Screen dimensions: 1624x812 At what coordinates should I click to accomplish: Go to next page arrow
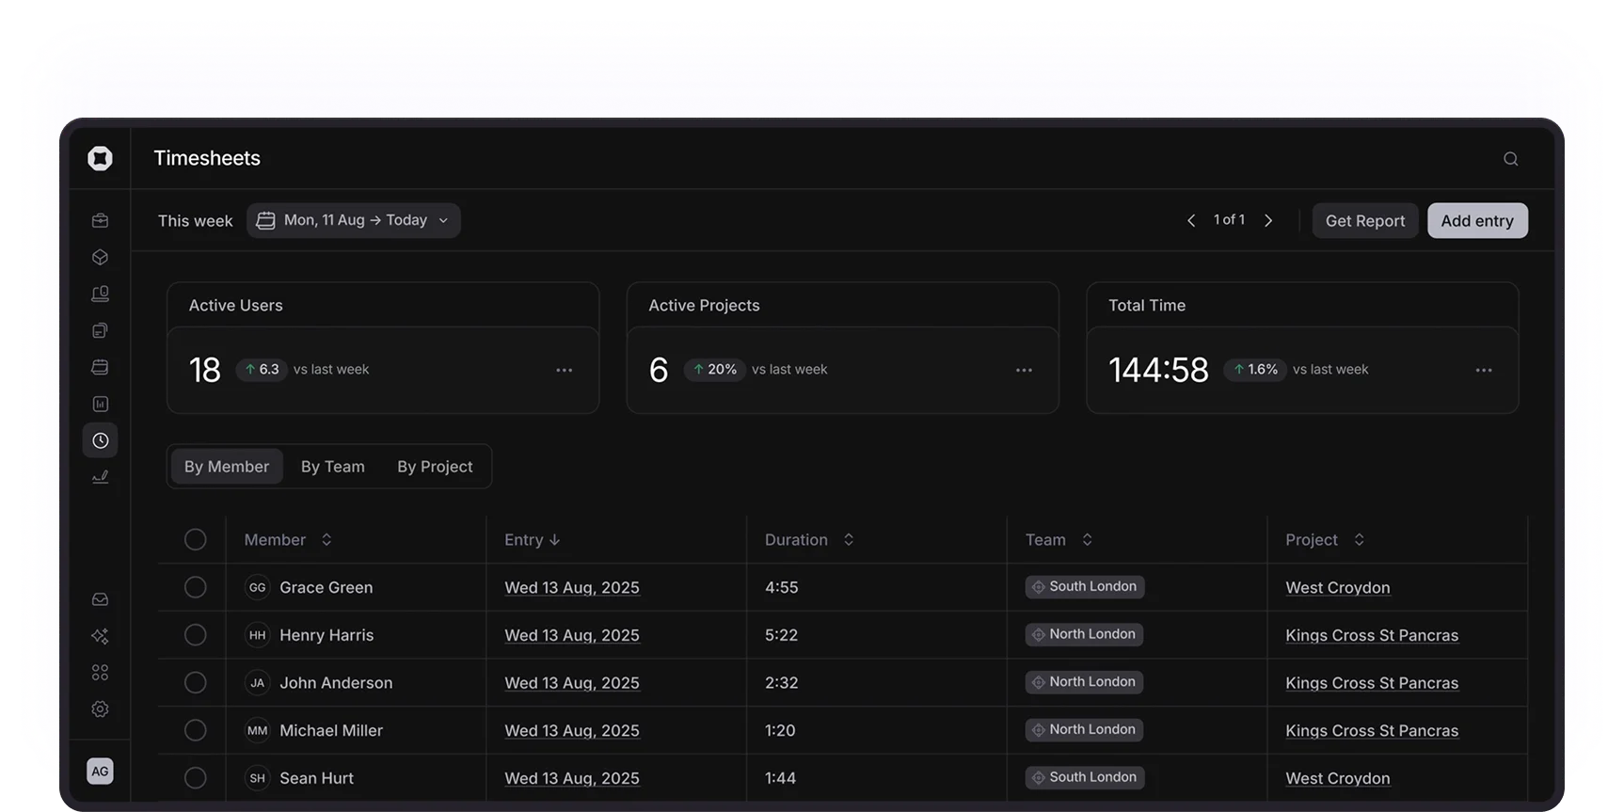click(1268, 220)
